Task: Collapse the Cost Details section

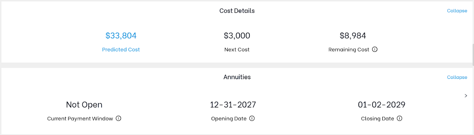Action: (457, 11)
